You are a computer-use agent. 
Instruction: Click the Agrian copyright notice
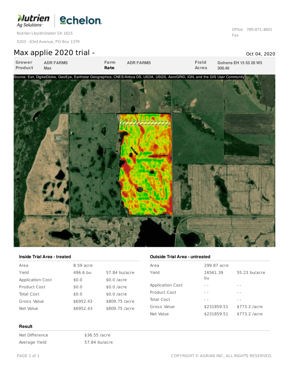(221, 356)
